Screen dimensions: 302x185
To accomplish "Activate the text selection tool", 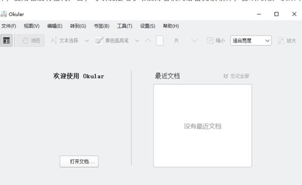I will coord(64,40).
